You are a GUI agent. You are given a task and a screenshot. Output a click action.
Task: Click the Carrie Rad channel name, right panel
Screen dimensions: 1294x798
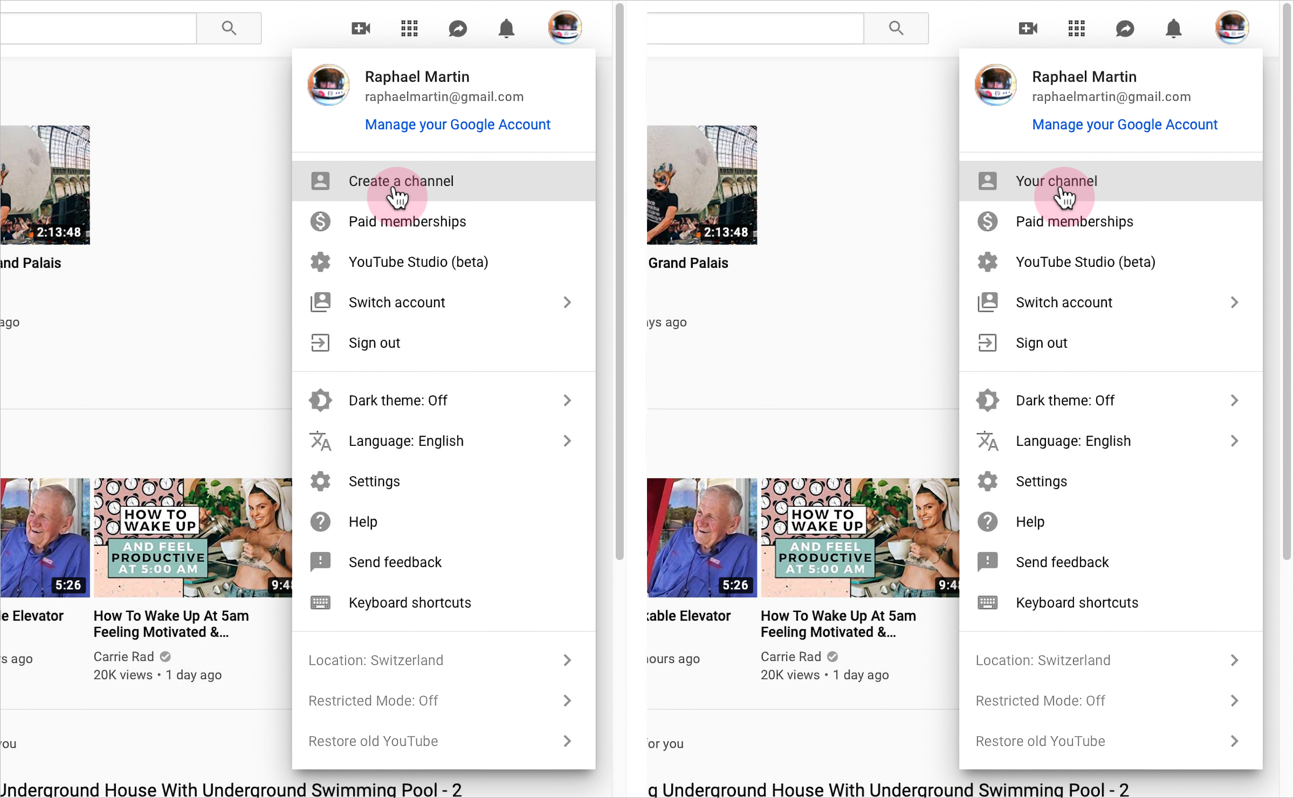click(791, 657)
